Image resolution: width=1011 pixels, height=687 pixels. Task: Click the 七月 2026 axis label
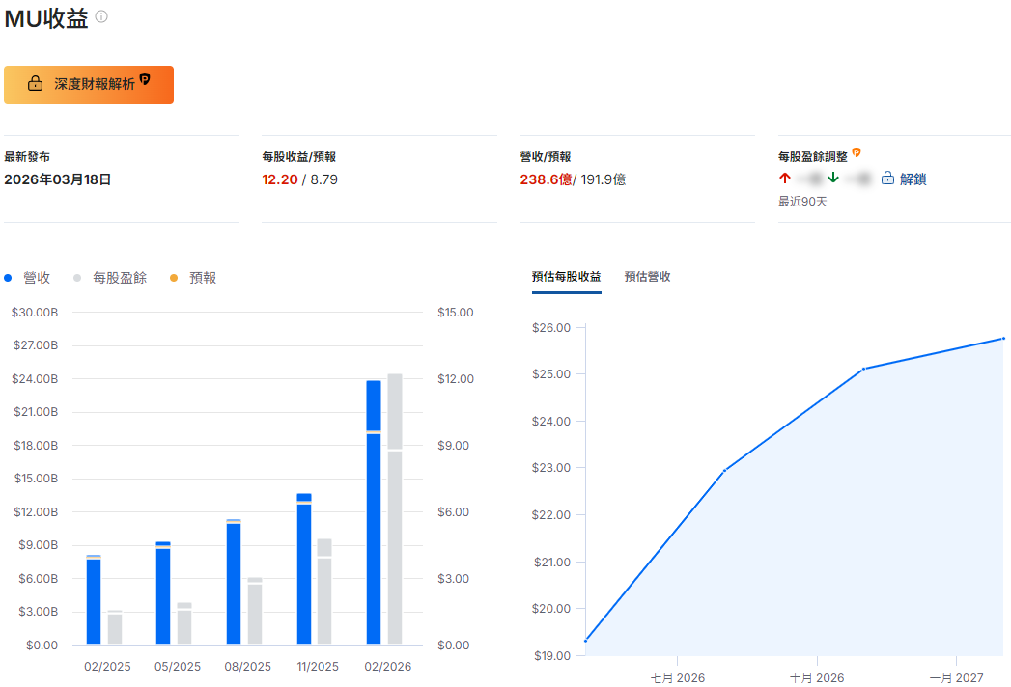(x=678, y=678)
